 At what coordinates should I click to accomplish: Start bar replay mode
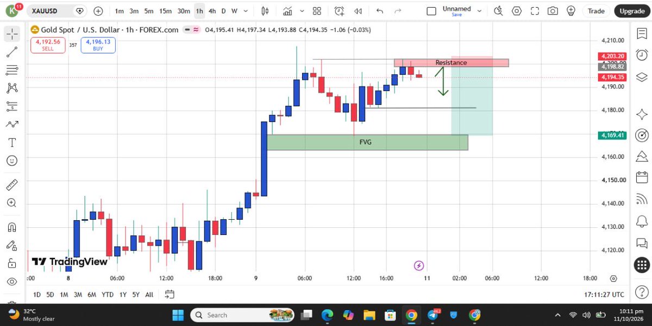(x=358, y=11)
